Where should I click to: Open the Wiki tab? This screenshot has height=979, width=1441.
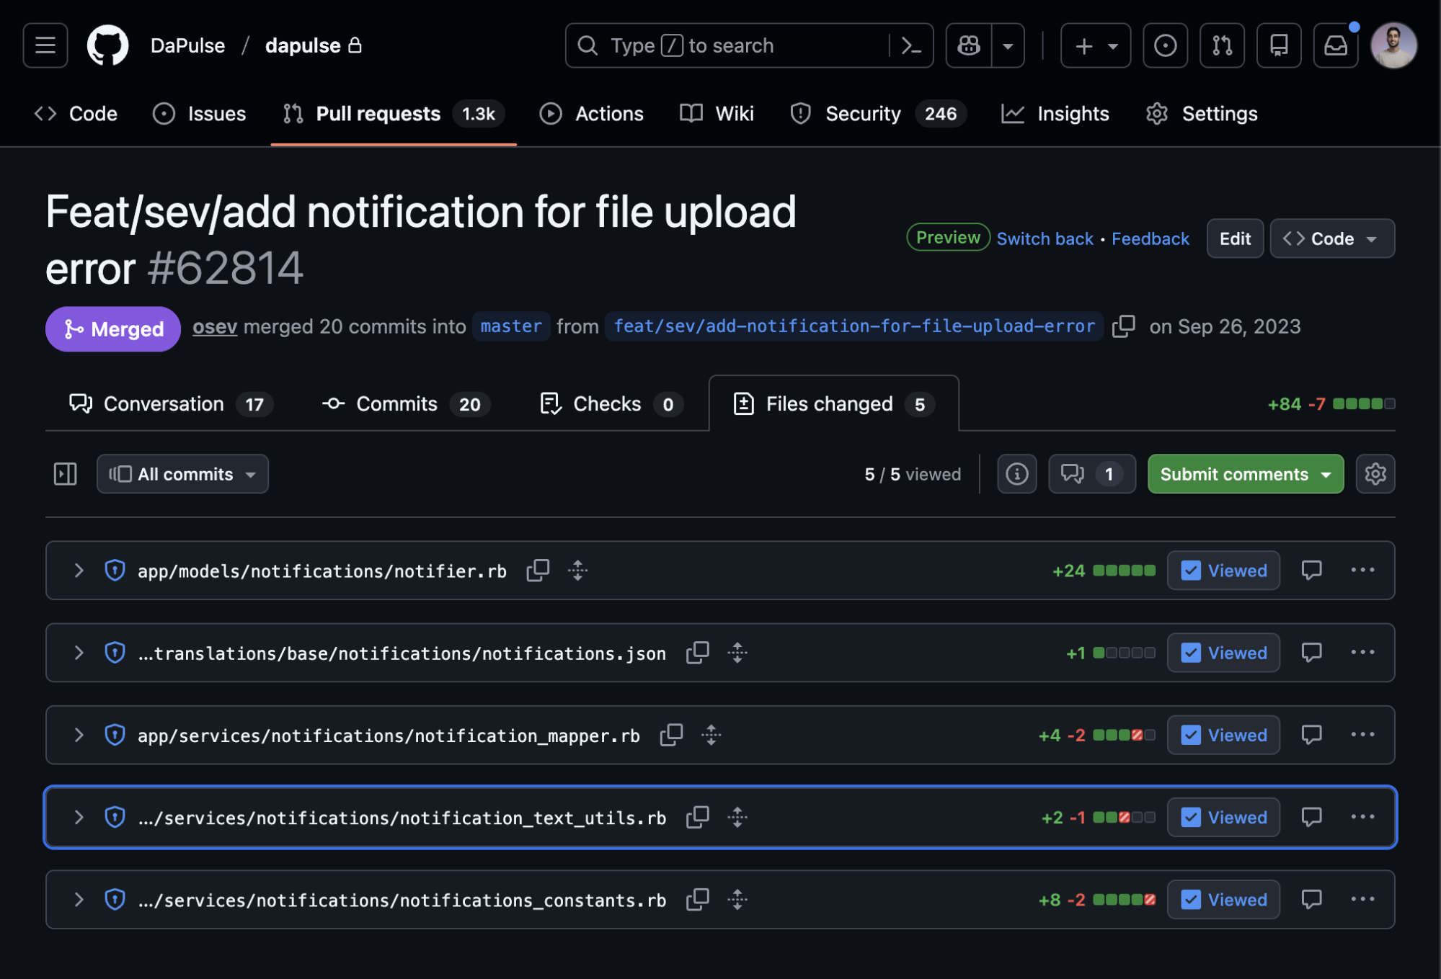pos(717,114)
